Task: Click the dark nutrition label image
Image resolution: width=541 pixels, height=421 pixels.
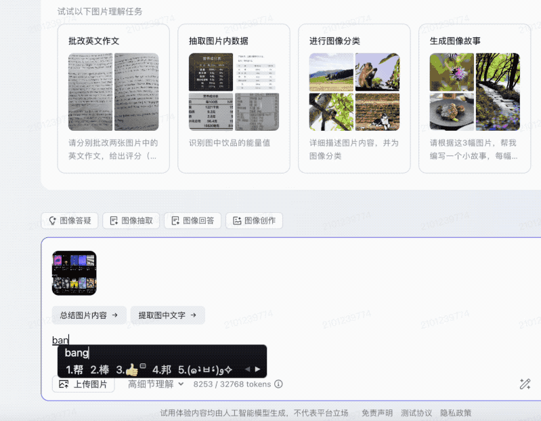Action: [211, 72]
